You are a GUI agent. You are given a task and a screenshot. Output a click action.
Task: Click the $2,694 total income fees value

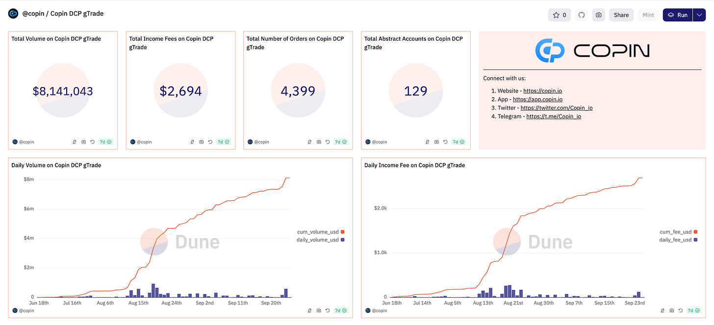click(x=180, y=91)
